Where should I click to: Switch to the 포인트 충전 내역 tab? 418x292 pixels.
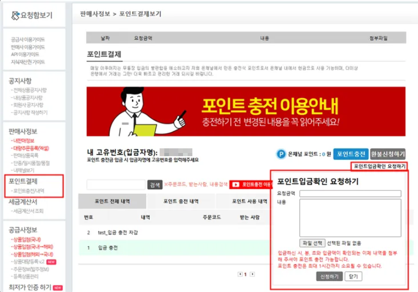coord(181,201)
